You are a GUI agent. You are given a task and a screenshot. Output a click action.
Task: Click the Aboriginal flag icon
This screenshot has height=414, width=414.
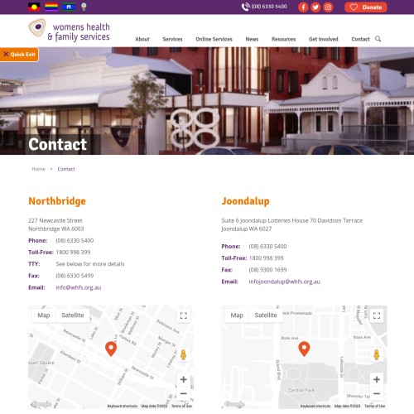click(x=34, y=7)
